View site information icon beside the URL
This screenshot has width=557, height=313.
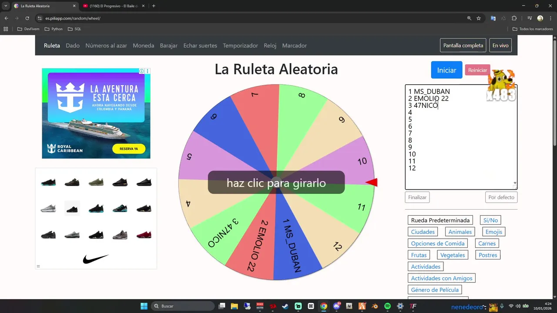click(40, 18)
